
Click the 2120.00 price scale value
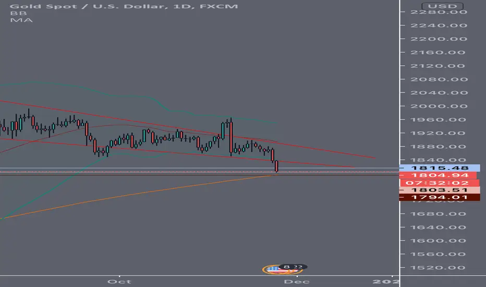tap(439, 66)
